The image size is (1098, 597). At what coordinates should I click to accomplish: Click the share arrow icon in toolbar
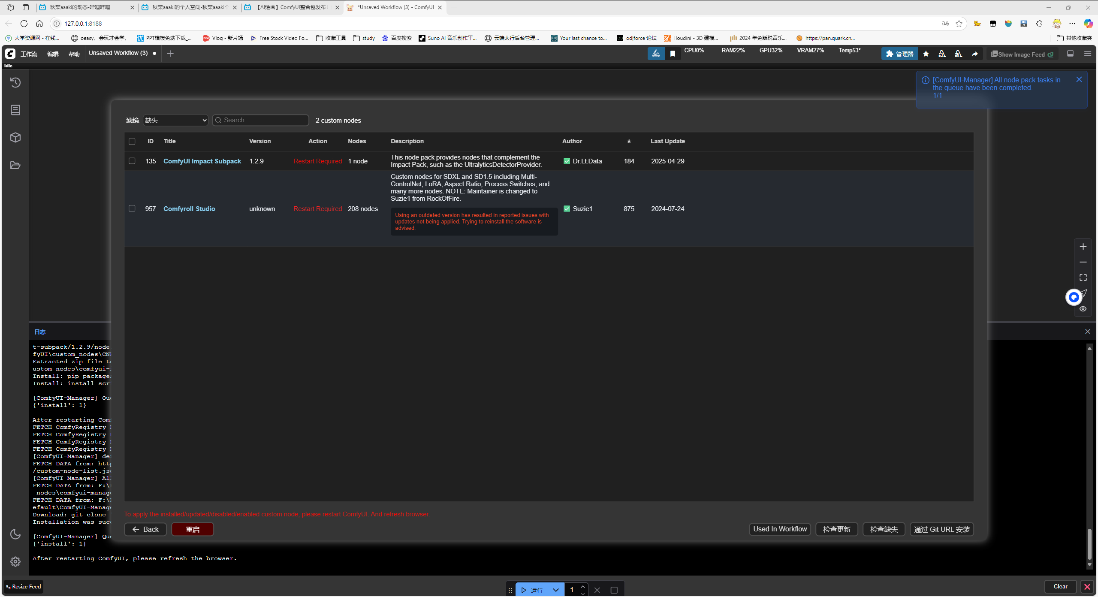click(975, 54)
